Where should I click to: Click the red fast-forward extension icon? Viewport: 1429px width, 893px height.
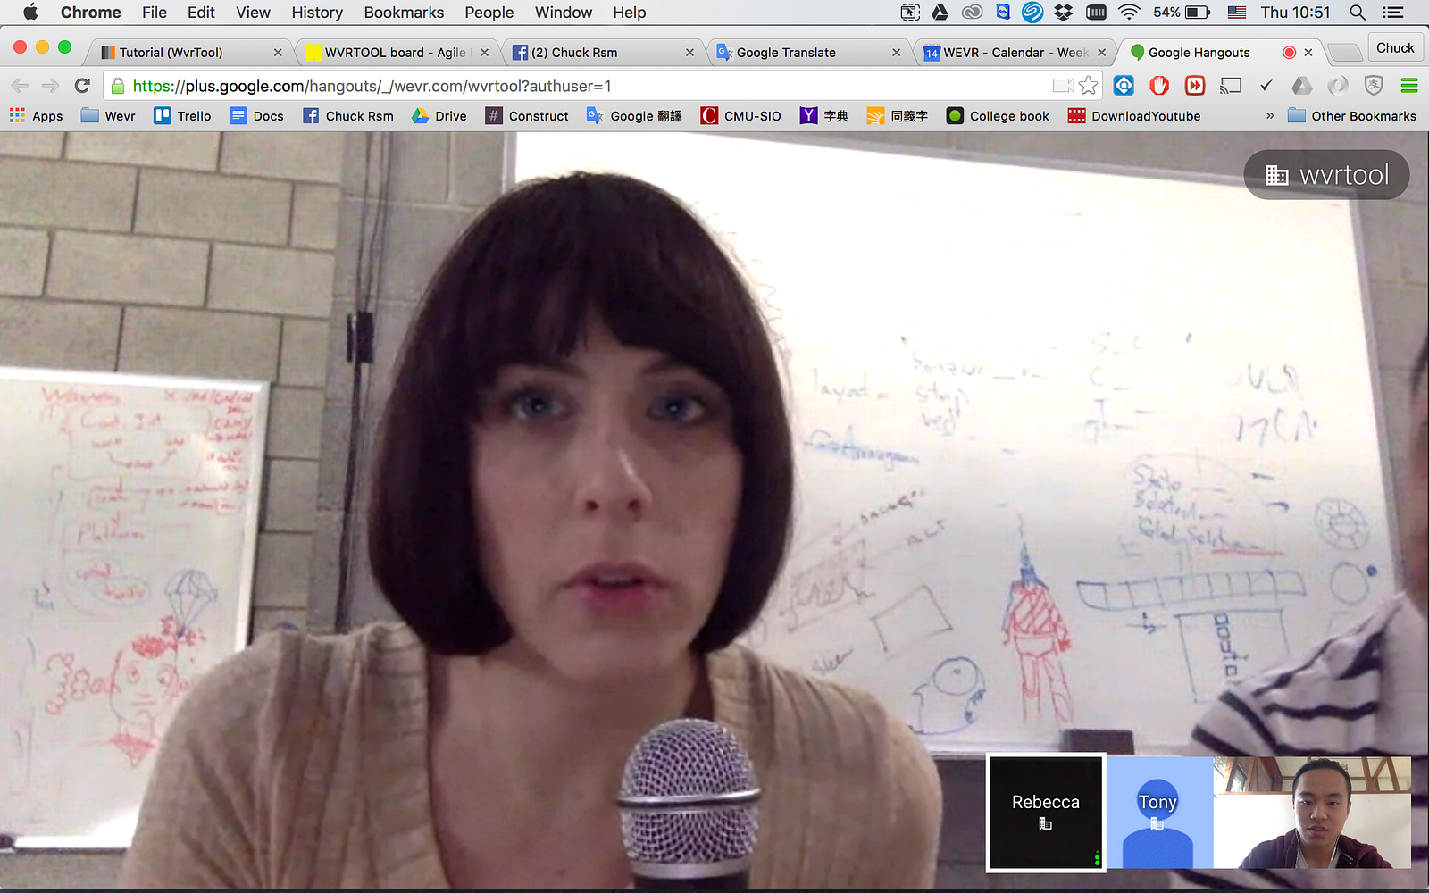1195,86
